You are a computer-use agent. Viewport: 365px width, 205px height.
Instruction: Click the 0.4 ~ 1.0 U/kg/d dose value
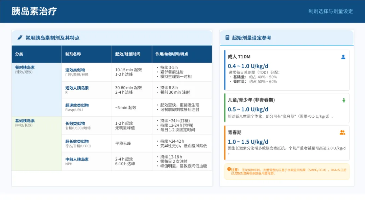(248, 66)
